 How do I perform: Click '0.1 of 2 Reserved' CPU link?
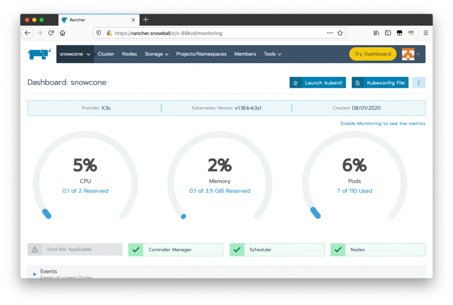[85, 191]
